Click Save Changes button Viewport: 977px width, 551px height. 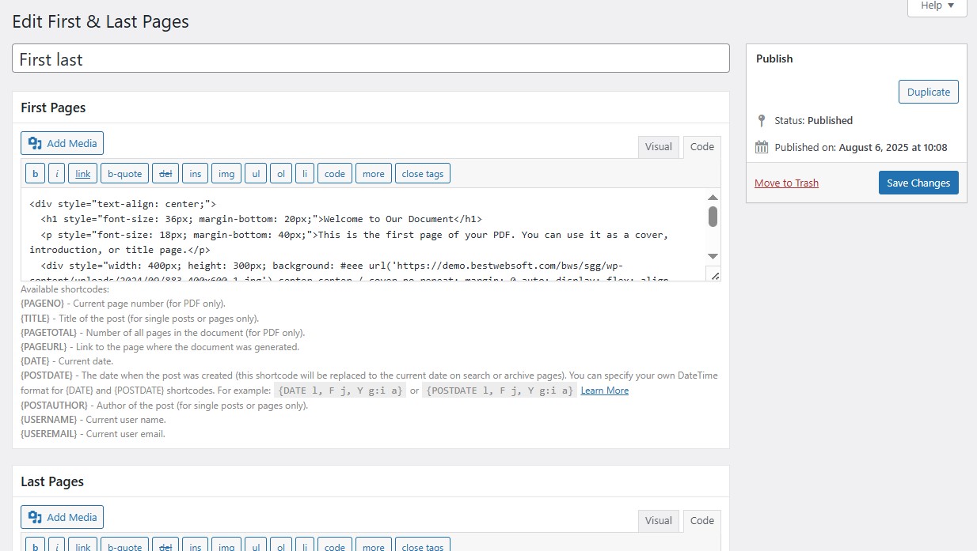click(918, 183)
